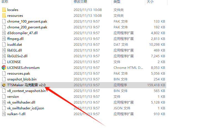Click the 10,298 KB size value

157,45
